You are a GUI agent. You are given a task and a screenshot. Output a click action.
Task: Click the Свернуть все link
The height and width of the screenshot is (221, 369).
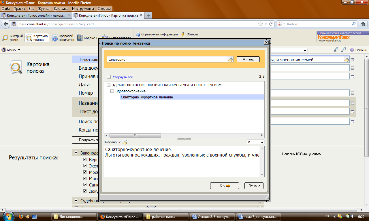tap(123, 77)
